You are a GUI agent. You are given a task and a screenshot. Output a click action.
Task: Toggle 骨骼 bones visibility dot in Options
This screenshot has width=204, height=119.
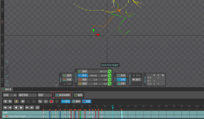pyautogui.click(x=158, y=78)
